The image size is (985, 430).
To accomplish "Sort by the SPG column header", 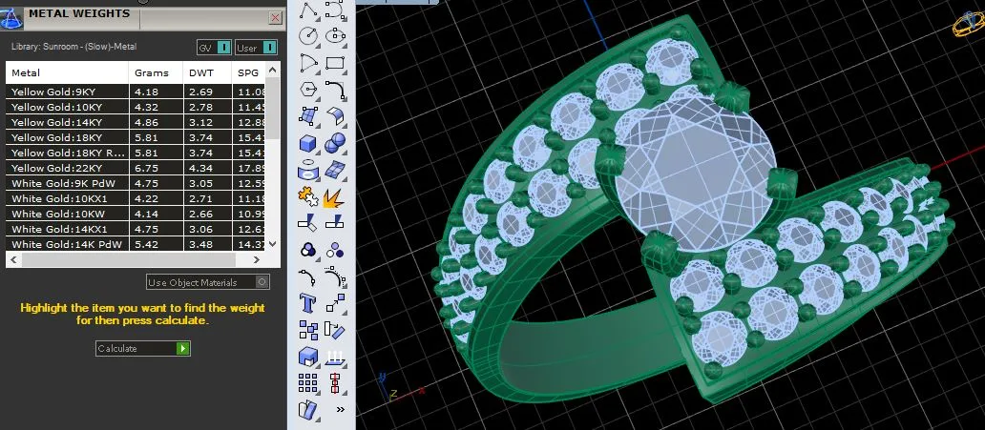I will coord(249,72).
